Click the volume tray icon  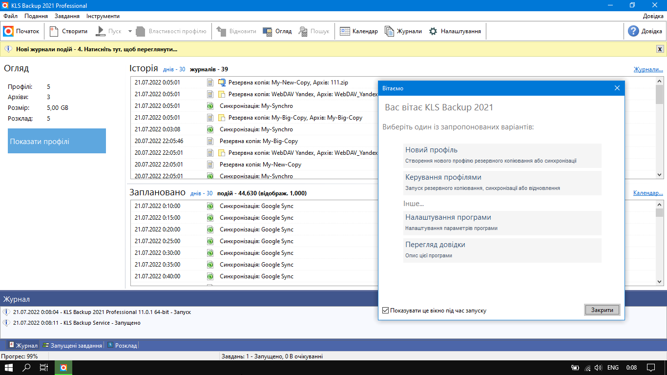click(599, 368)
